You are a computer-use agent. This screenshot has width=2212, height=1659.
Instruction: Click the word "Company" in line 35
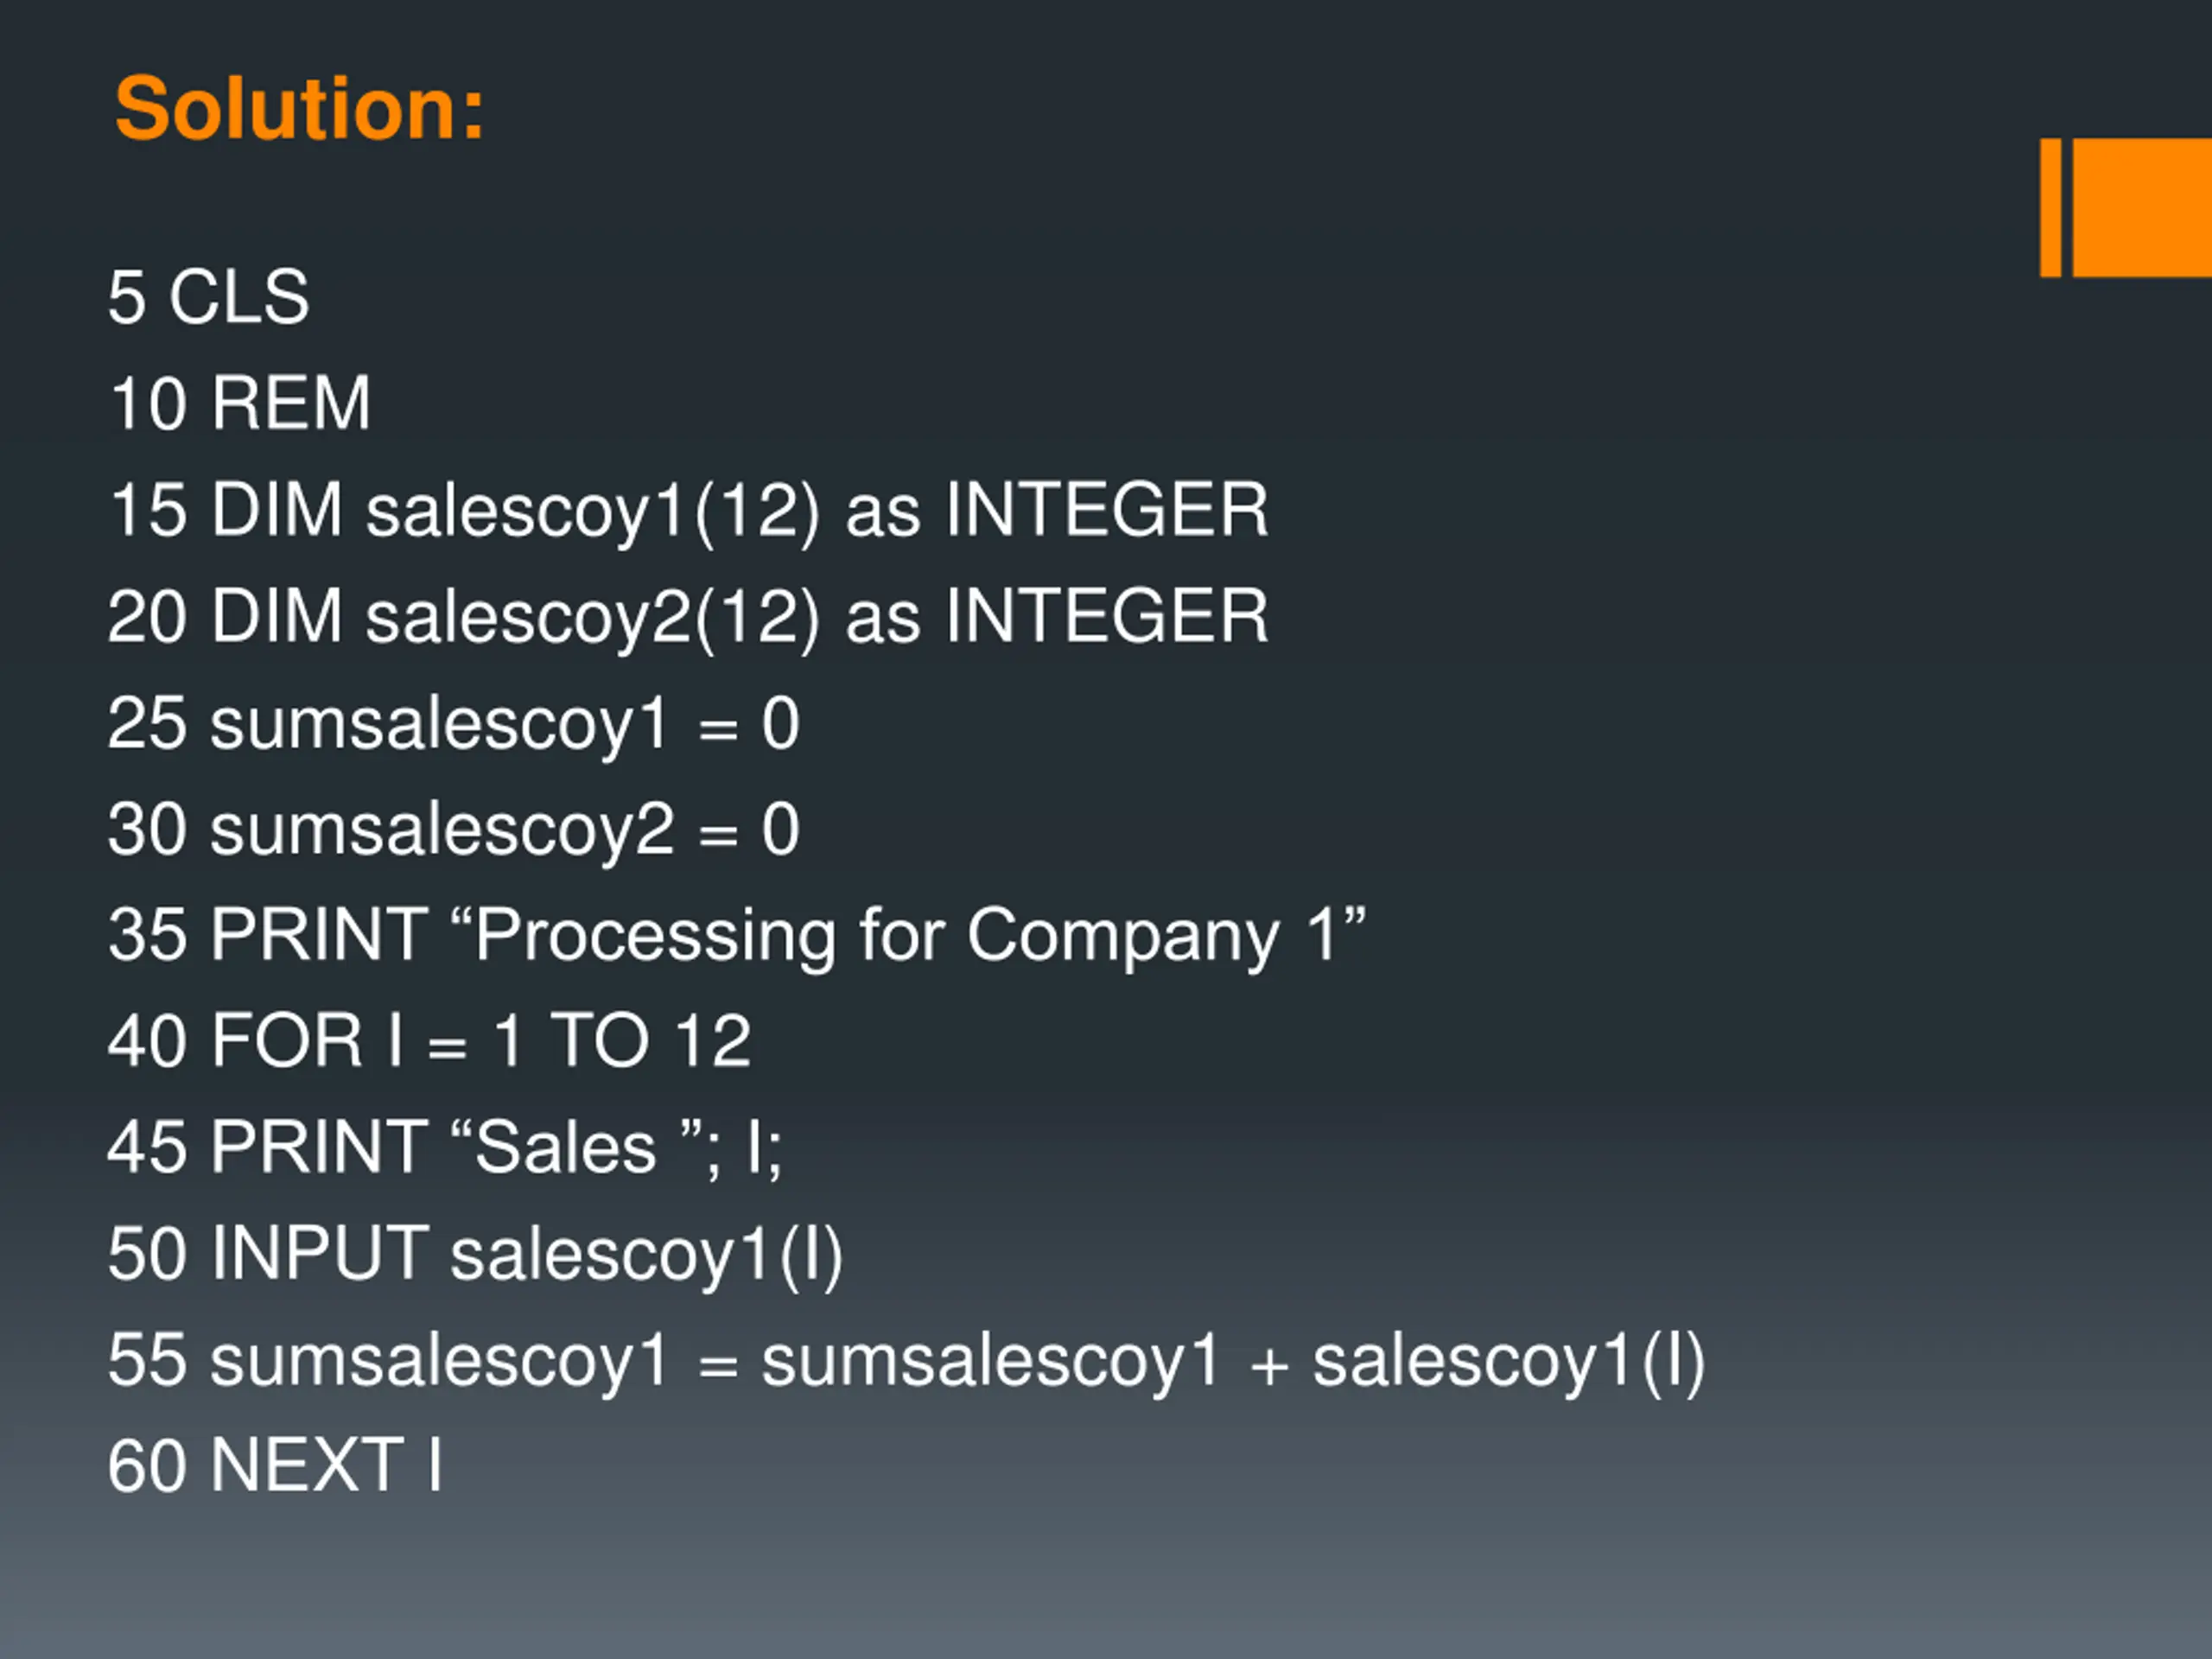click(x=1123, y=938)
